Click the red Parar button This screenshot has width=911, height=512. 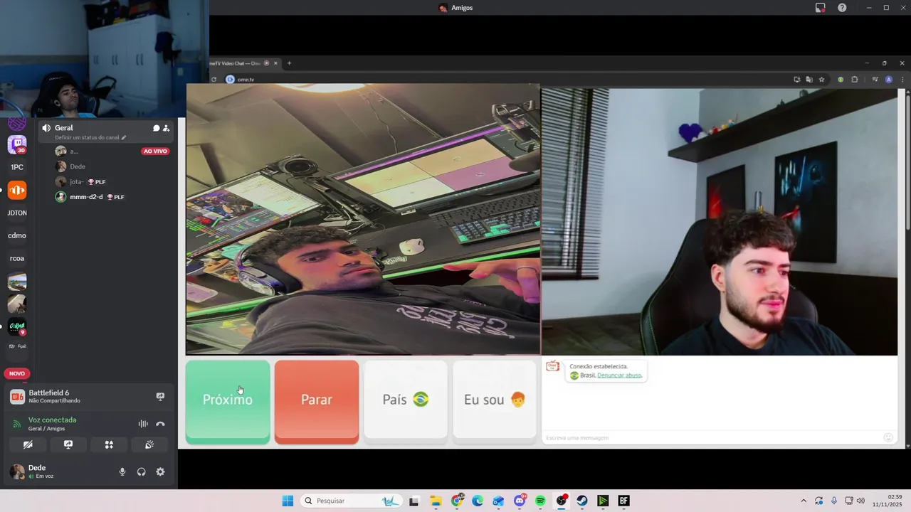click(317, 402)
